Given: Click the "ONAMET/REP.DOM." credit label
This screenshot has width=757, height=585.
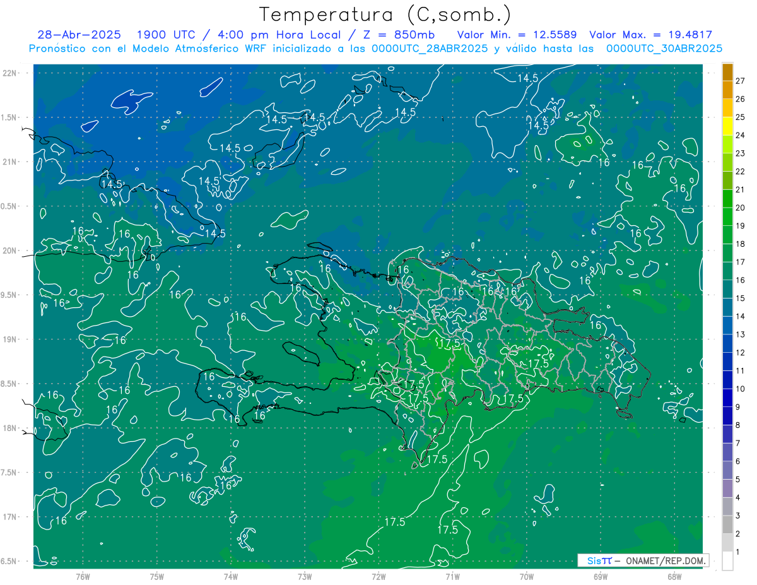Looking at the screenshot, I should pos(666,560).
